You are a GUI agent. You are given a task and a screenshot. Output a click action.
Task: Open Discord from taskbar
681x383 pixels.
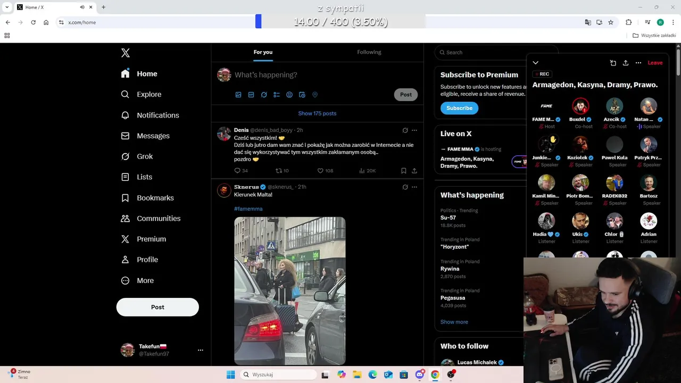[x=420, y=374]
